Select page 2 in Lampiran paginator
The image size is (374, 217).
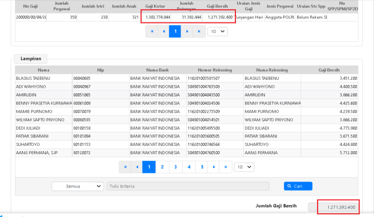tap(162, 167)
